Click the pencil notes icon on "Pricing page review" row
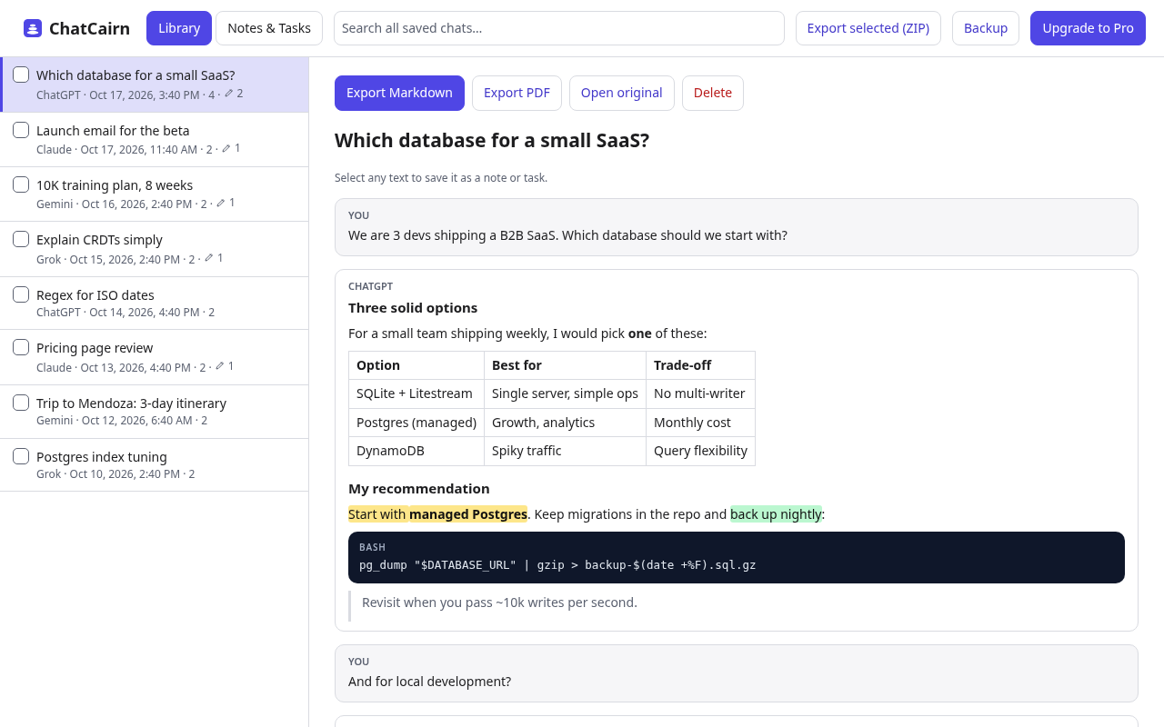 (x=220, y=365)
